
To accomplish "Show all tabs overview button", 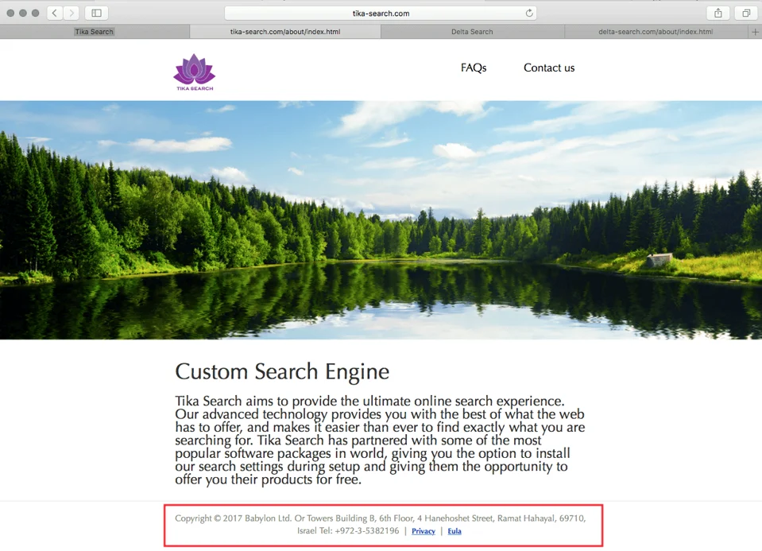I will point(746,14).
